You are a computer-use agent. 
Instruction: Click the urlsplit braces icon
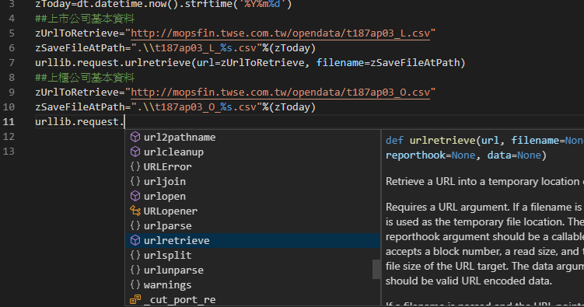pyautogui.click(x=135, y=255)
